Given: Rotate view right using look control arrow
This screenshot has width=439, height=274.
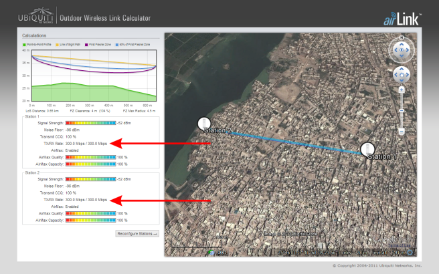Looking at the screenshot, I should click(x=408, y=49).
